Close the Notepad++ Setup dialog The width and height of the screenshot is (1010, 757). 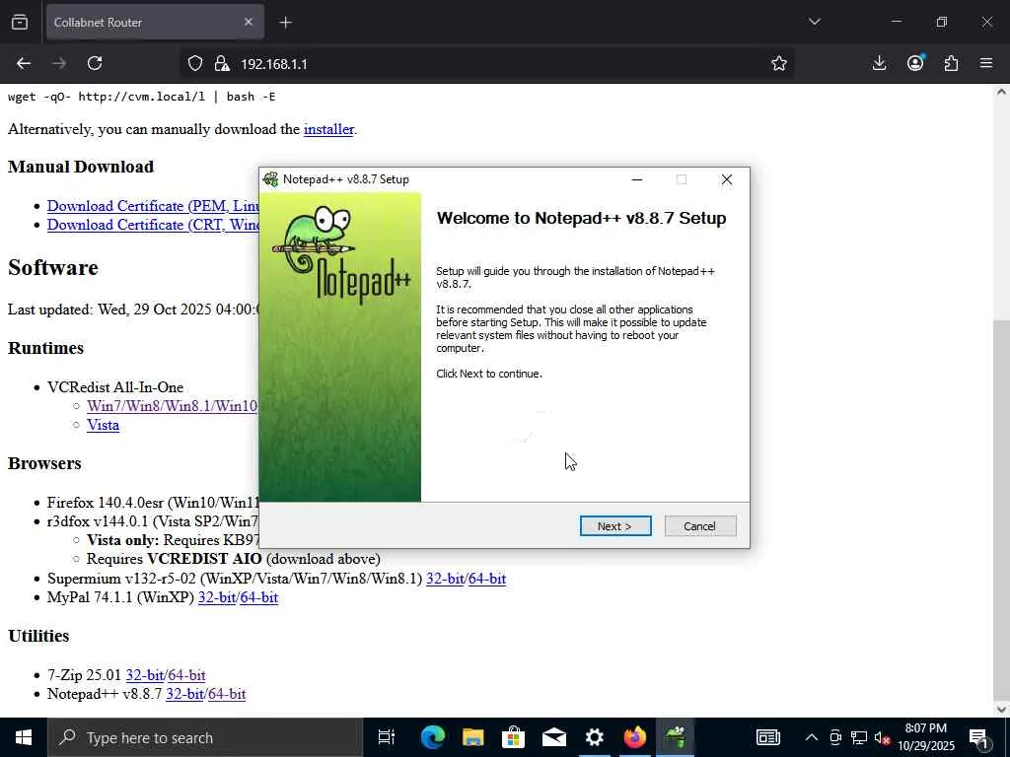click(727, 179)
